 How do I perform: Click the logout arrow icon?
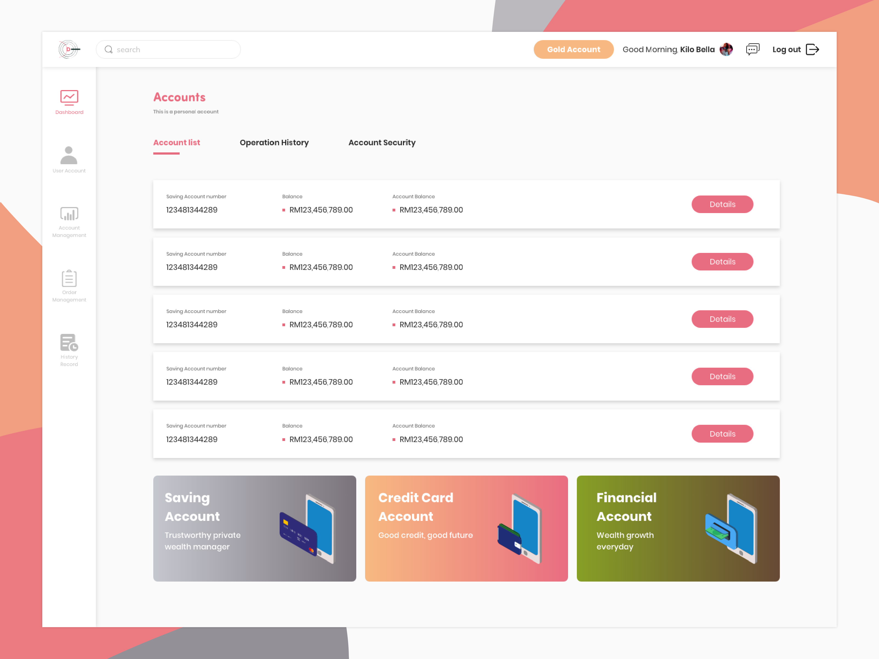(813, 49)
